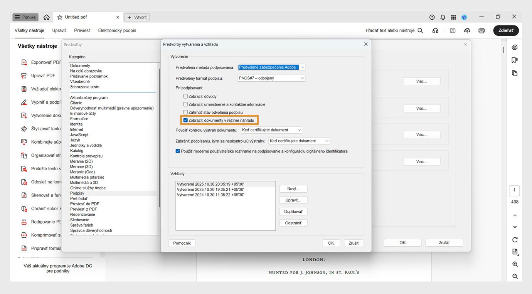The height and width of the screenshot is (294, 532).
Task: Click the search magnifier icon
Action: [420, 30]
